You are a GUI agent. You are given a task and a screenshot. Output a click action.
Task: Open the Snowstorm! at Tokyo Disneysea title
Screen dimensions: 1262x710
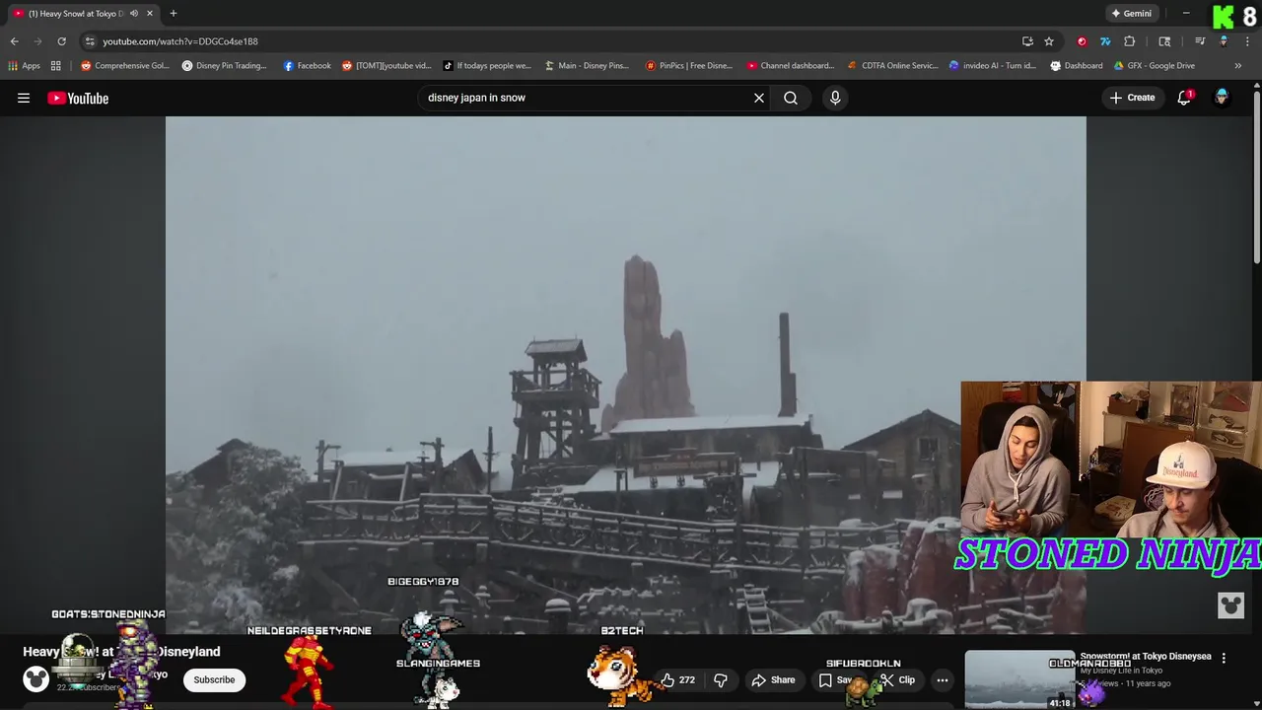[x=1146, y=656]
